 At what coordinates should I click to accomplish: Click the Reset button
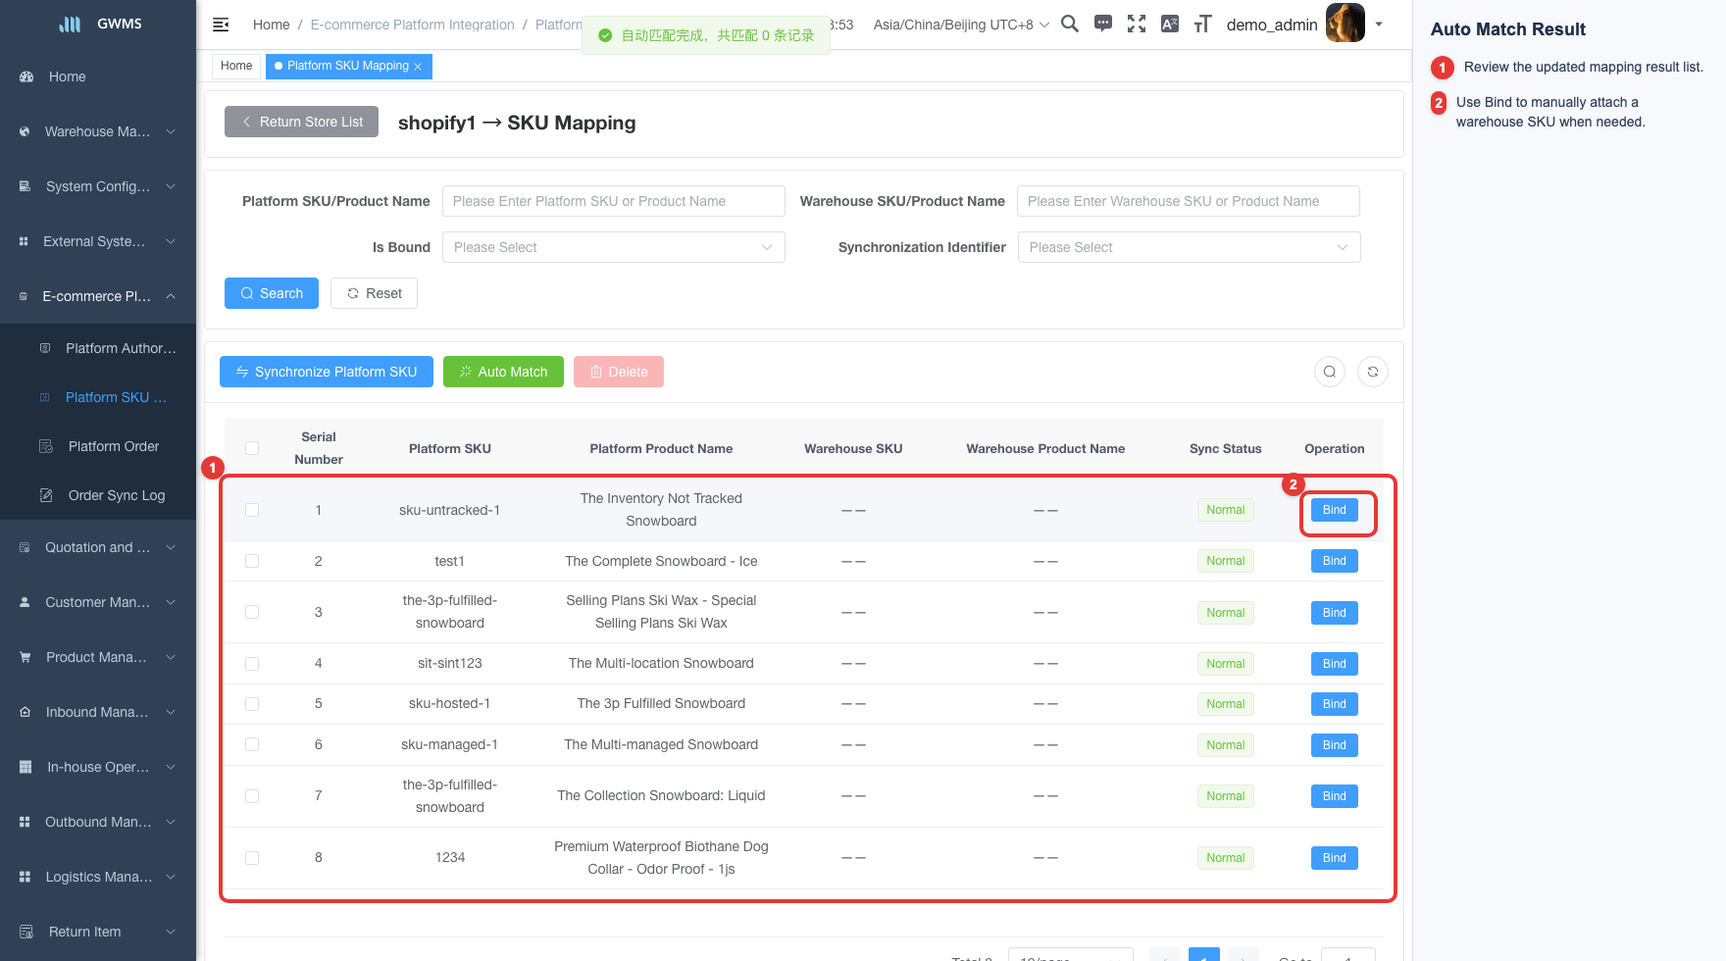pos(374,293)
